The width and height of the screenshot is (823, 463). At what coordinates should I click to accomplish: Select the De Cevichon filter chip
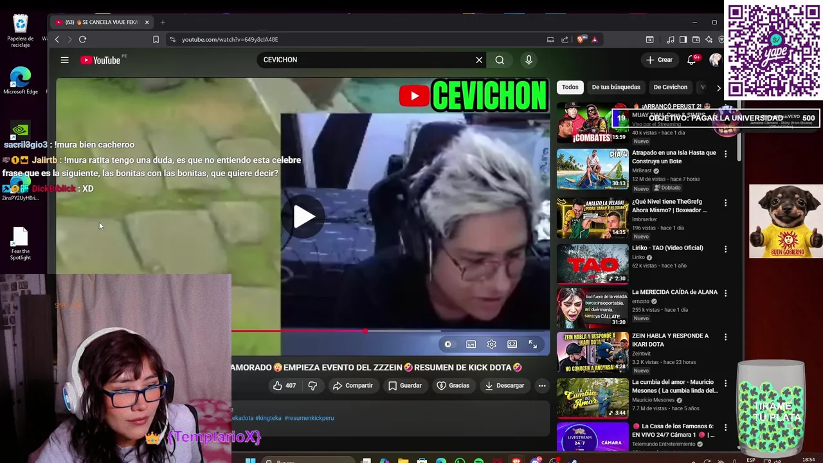(670, 87)
